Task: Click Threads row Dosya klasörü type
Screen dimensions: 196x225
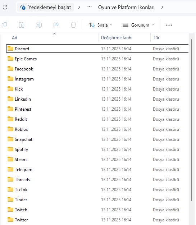Action: point(166,179)
